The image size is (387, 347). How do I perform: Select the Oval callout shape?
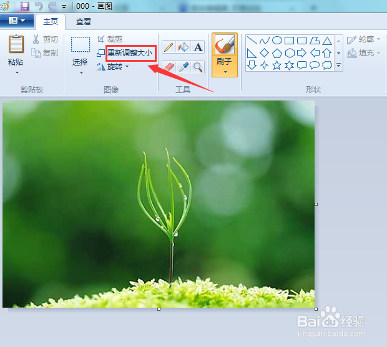point(315,65)
